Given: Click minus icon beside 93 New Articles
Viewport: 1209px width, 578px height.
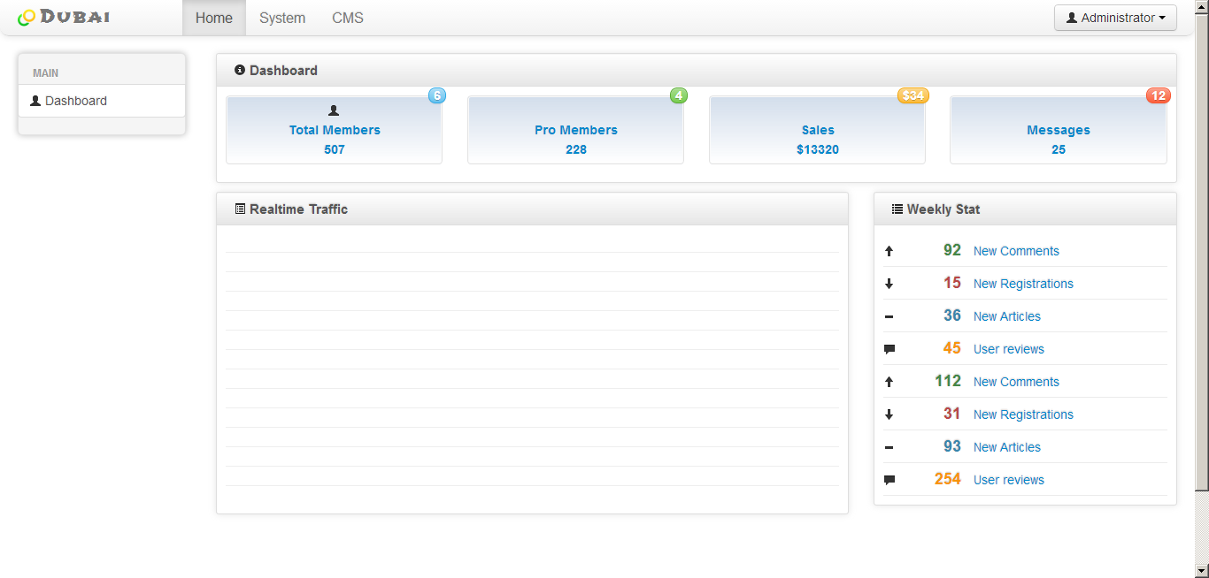Looking at the screenshot, I should (889, 447).
